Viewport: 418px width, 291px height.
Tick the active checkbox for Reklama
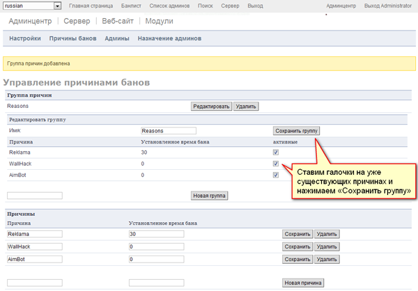(x=276, y=152)
